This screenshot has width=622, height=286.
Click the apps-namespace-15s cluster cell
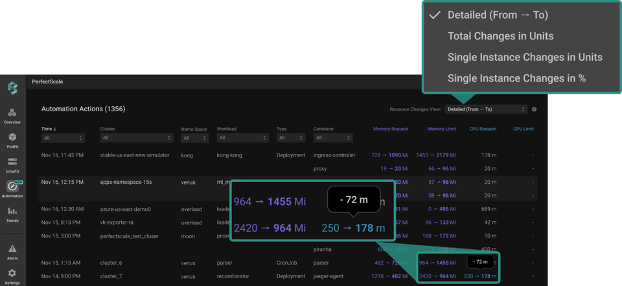(126, 182)
